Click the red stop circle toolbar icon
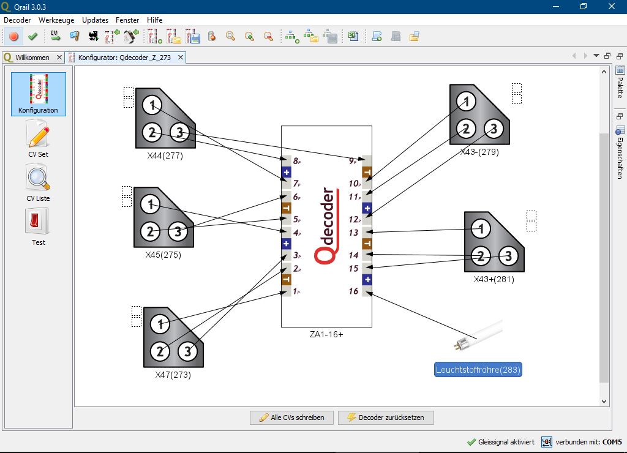Image resolution: width=627 pixels, height=453 pixels. click(x=13, y=37)
